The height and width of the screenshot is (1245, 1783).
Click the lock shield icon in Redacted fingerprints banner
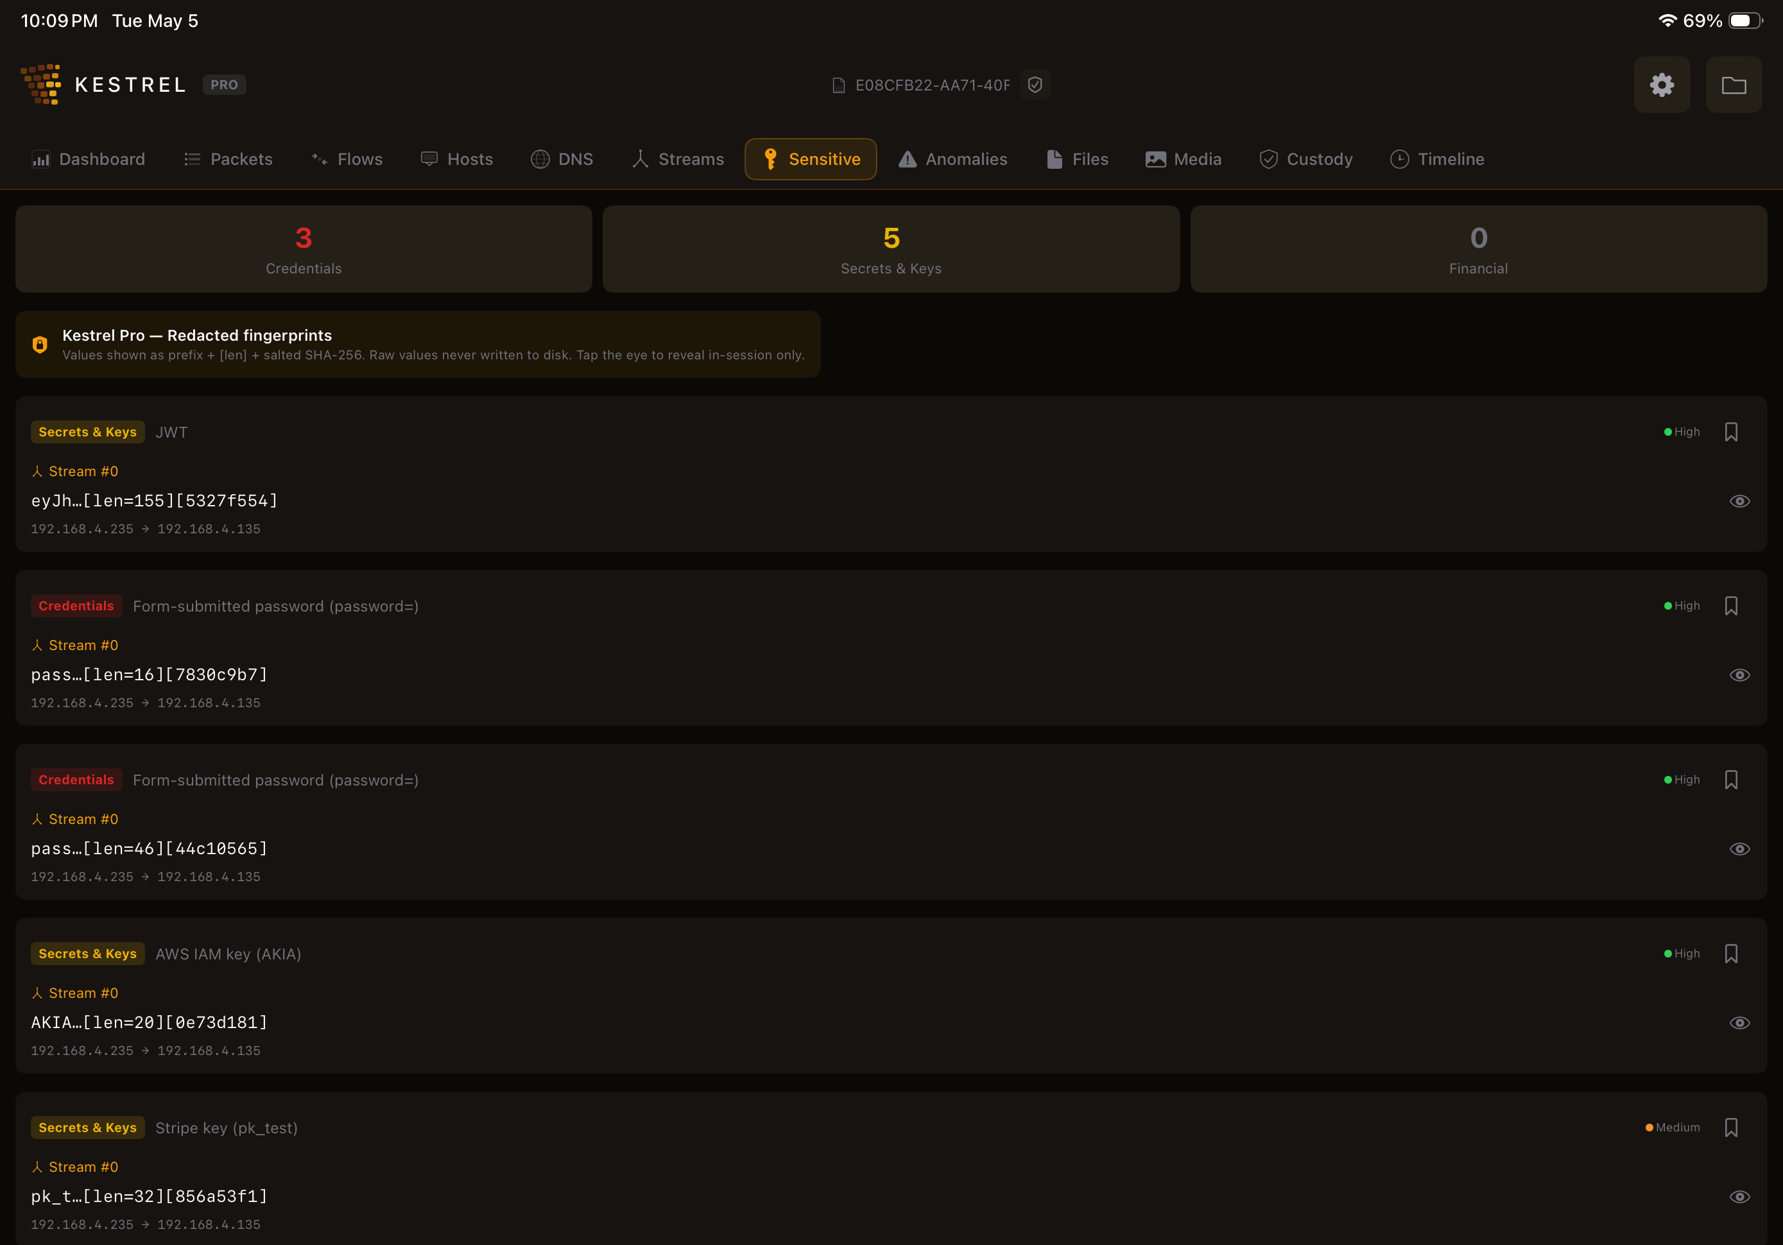coord(40,345)
